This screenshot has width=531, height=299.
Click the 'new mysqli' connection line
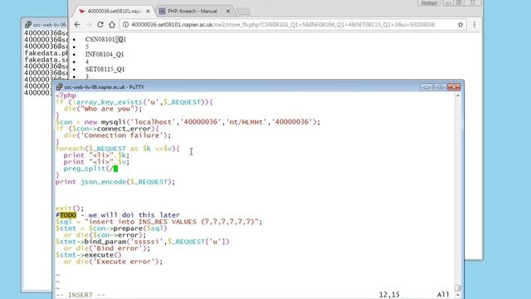pyautogui.click(x=188, y=122)
